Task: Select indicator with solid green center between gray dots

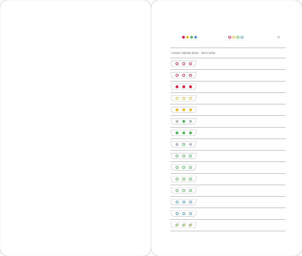Action: 183,121
